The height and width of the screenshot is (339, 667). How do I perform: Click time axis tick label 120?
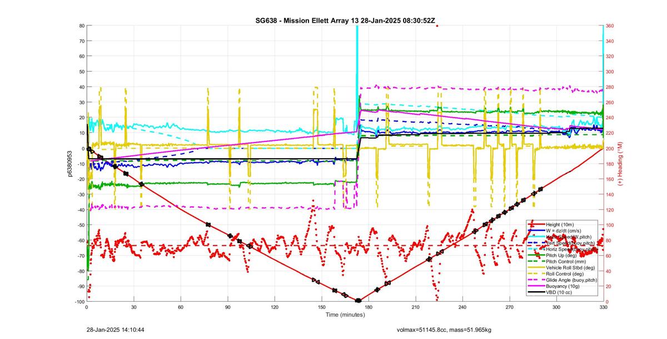275,307
